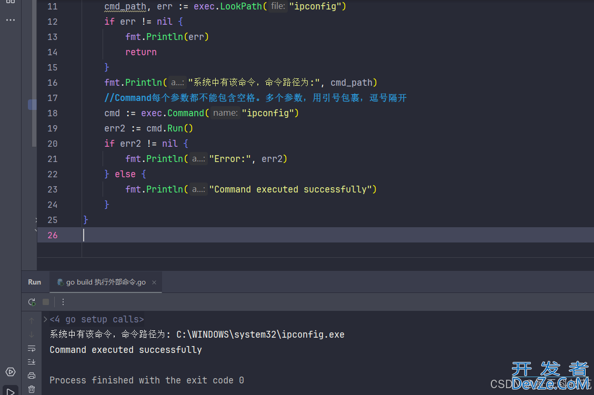Image resolution: width=594 pixels, height=395 pixels.
Task: Print the console output
Action: click(x=32, y=376)
